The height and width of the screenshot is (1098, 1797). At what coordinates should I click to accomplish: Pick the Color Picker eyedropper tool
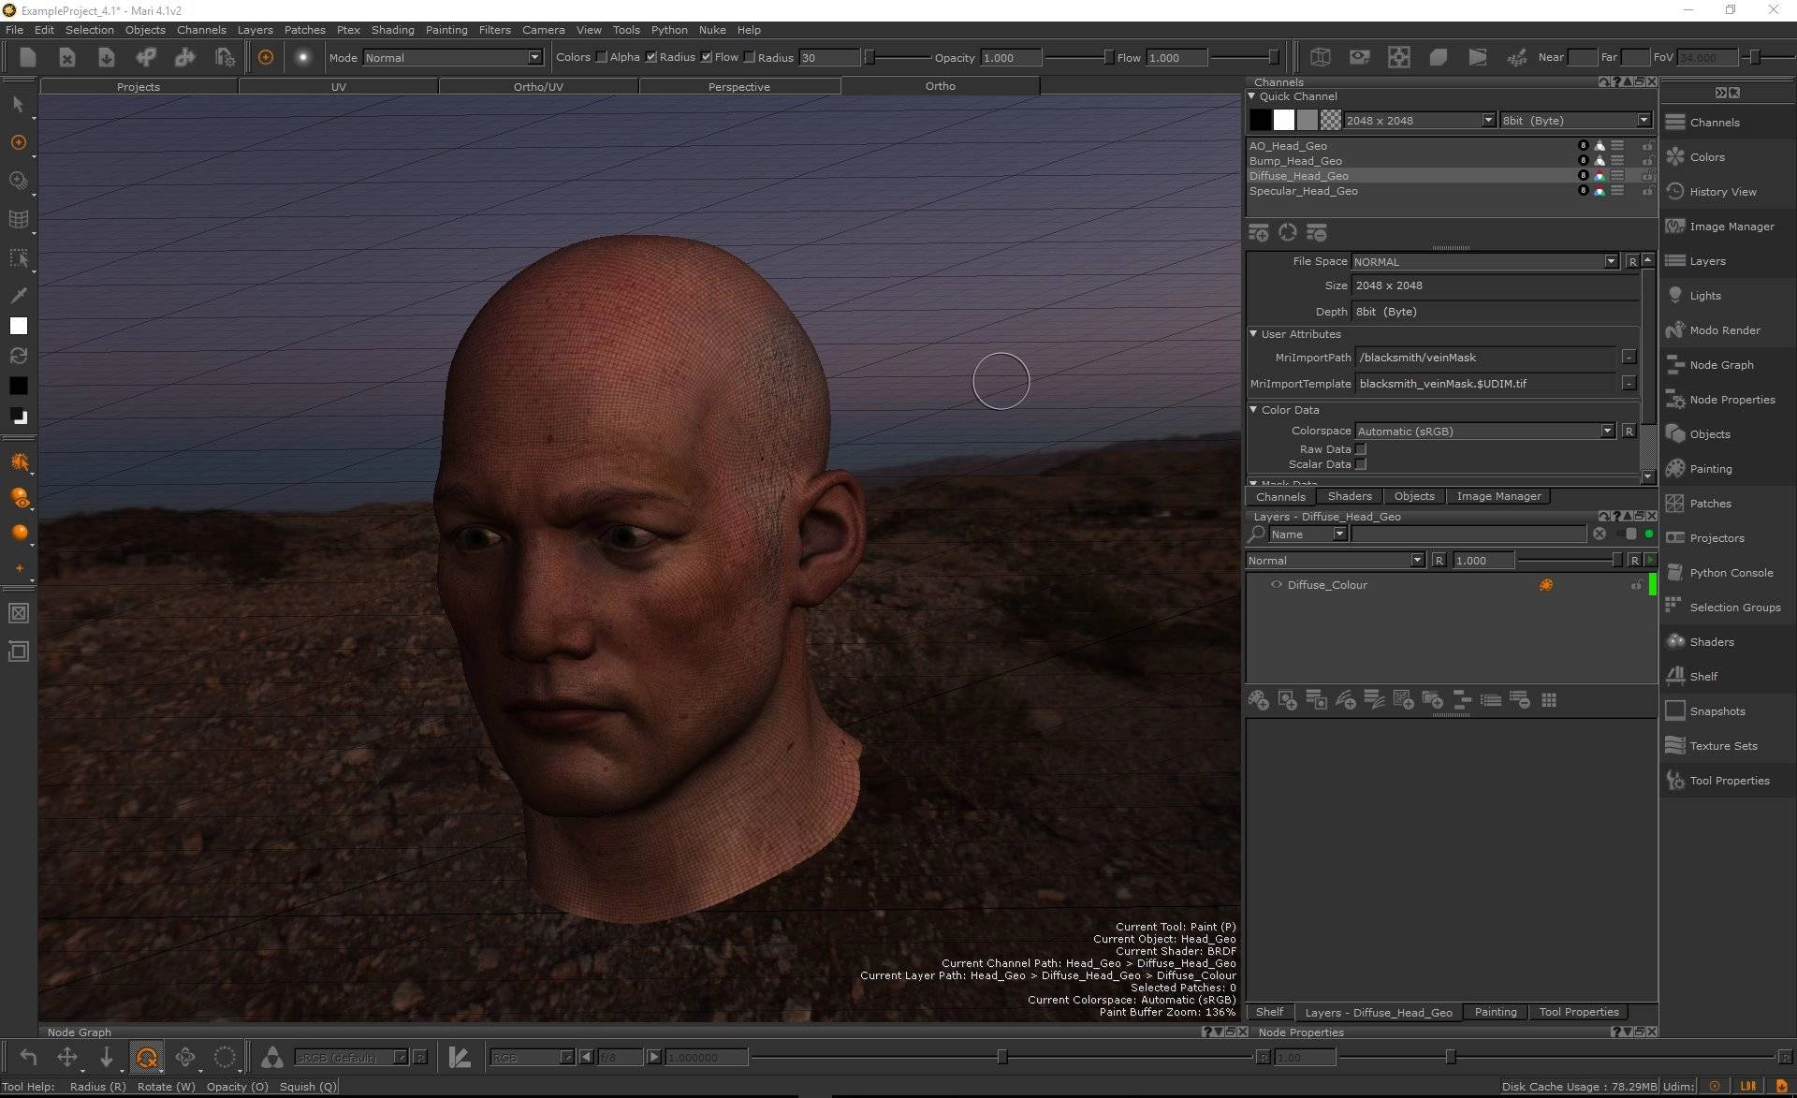point(18,296)
